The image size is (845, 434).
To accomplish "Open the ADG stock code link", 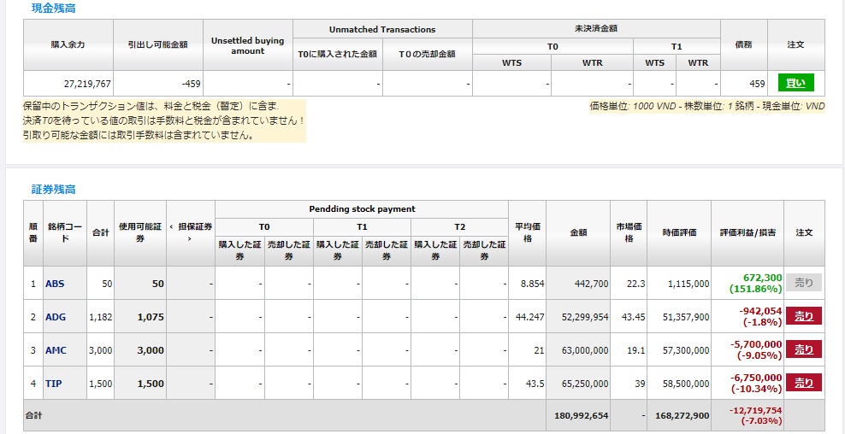I will pos(56,317).
